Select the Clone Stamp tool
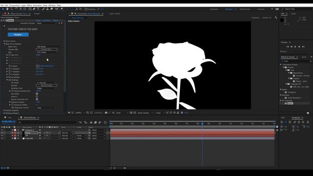313x176 pixels. pyautogui.click(x=47, y=9)
